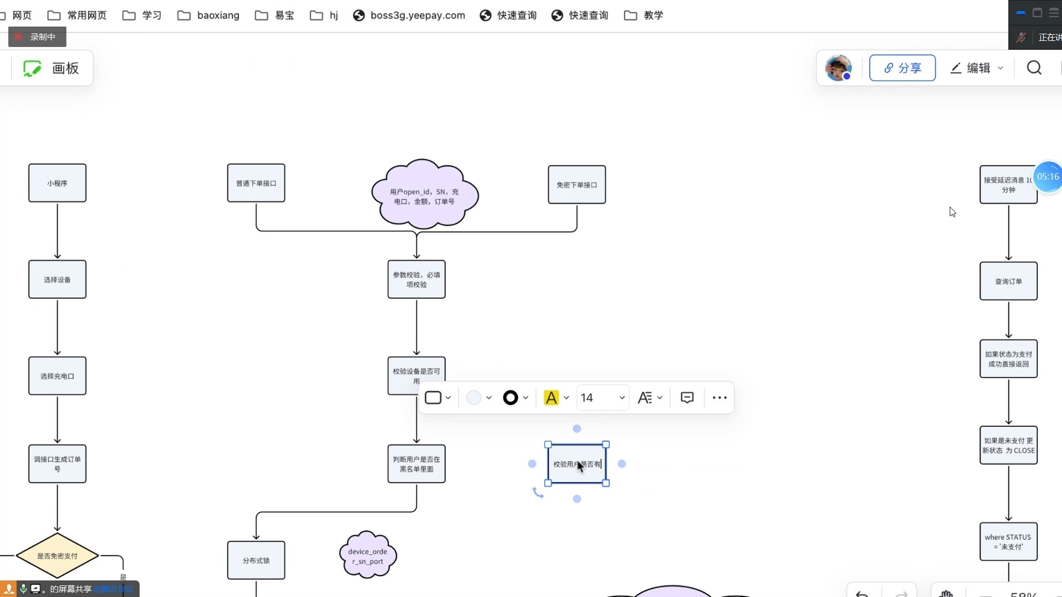Open the 教学 bookmarks folder

[644, 15]
